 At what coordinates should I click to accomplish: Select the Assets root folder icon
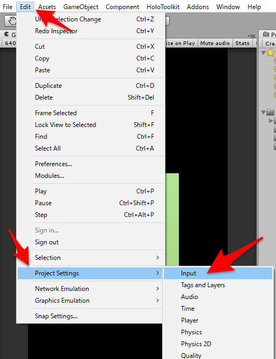[271, 112]
